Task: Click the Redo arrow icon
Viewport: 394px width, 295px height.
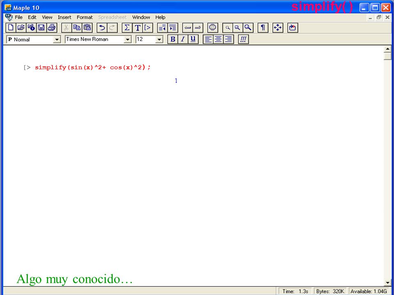Action: tap(112, 27)
